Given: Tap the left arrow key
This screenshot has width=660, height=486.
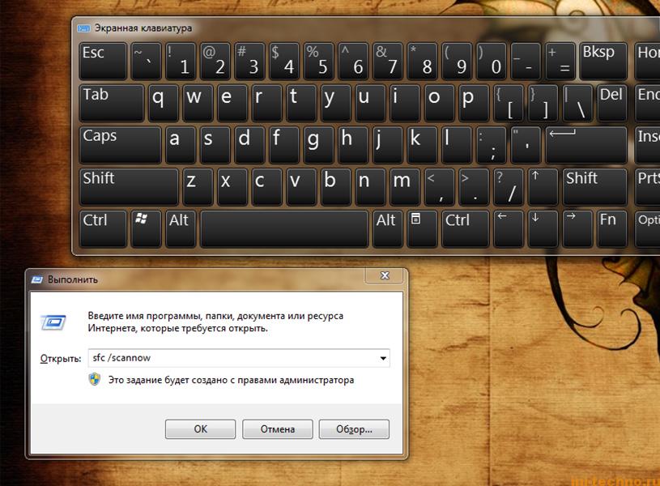Looking at the screenshot, I should point(508,228).
